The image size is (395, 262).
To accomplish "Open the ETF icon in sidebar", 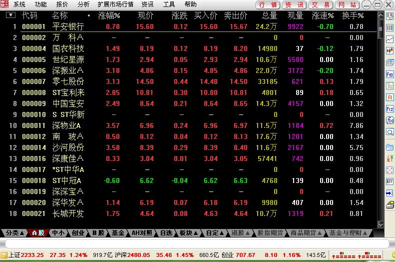I will (x=390, y=181).
